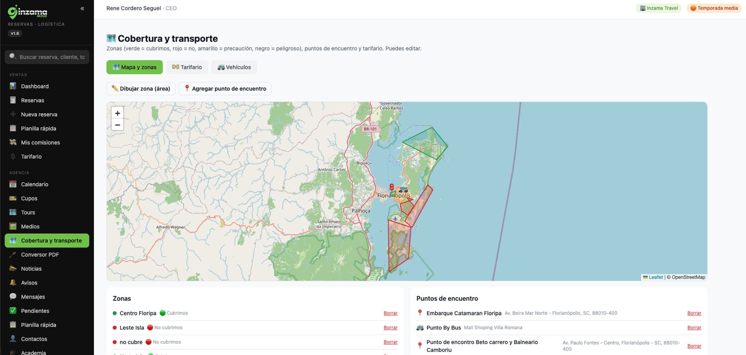The image size is (746, 355).
Task: Click the red meeting-point pin on Florianópolis
Action: [x=392, y=188]
